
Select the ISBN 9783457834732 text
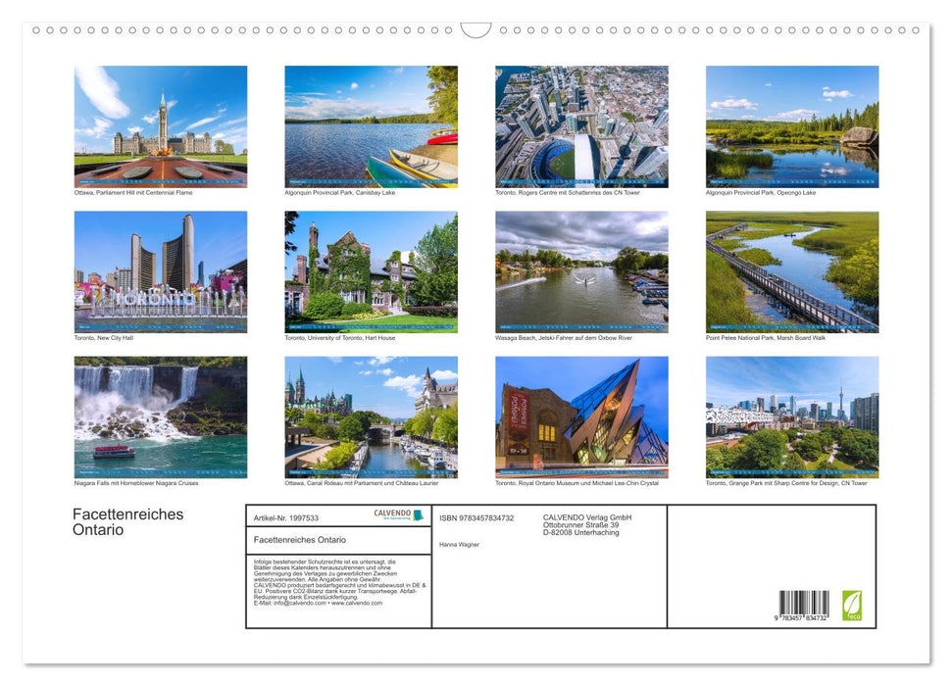[x=476, y=516]
